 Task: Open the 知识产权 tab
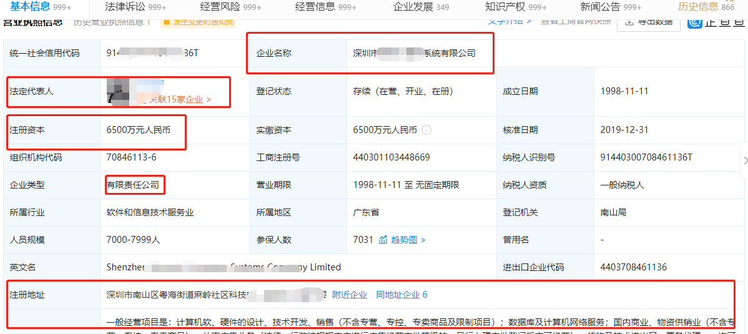coord(516,7)
